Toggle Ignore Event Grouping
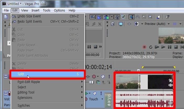The width and height of the screenshot is (184, 109). (123, 17)
